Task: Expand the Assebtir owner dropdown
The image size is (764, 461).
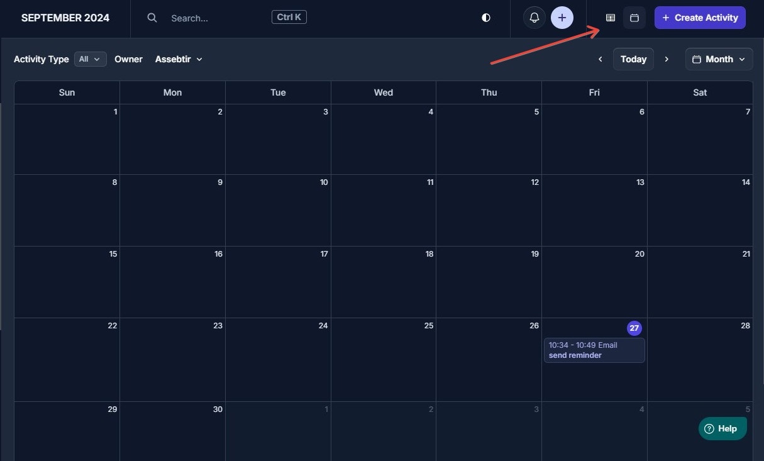Action: click(178, 58)
